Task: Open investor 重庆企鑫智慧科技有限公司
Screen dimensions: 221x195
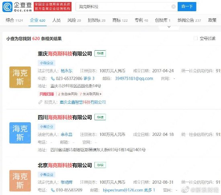Action: point(83,102)
